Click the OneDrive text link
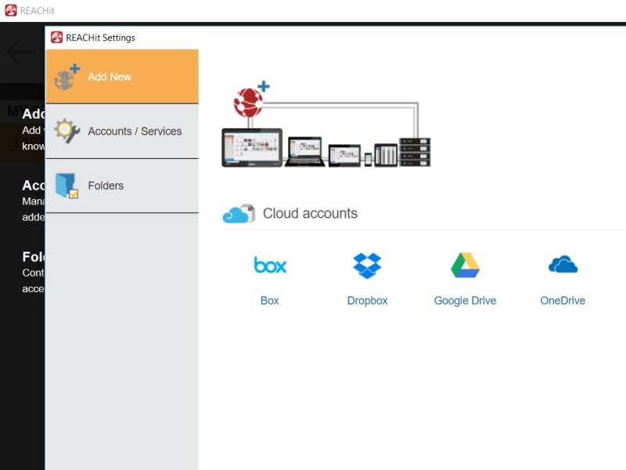 coord(563,301)
